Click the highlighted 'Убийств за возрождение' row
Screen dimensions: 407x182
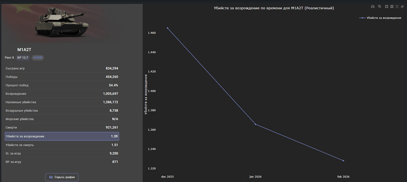coord(62,136)
